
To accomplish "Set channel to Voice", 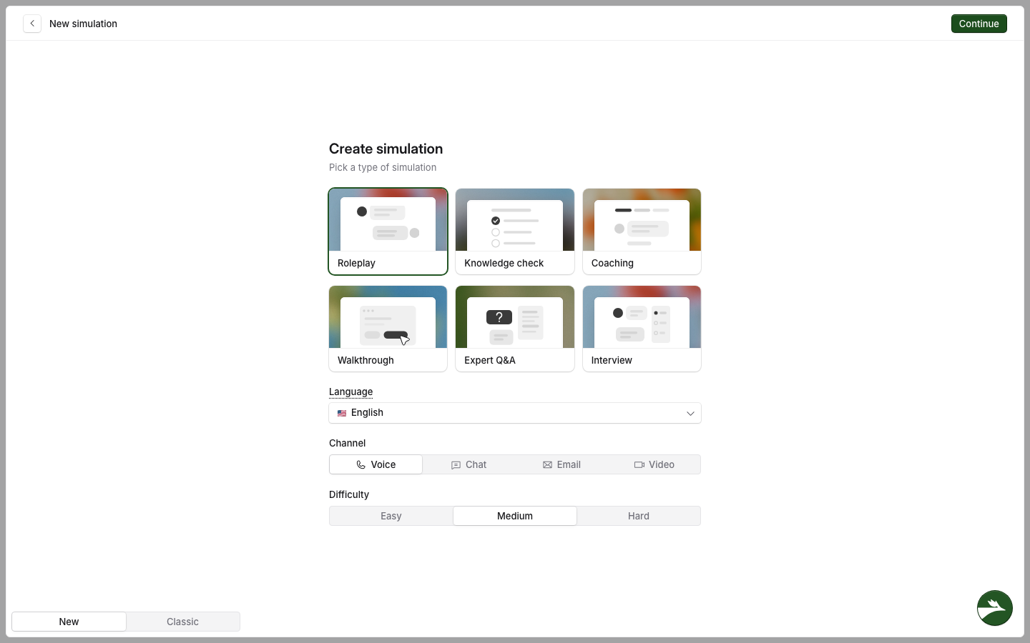I will tap(376, 464).
